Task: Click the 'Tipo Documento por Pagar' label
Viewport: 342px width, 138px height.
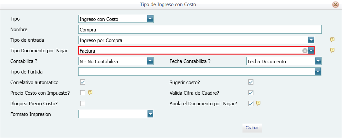Action: click(39, 51)
